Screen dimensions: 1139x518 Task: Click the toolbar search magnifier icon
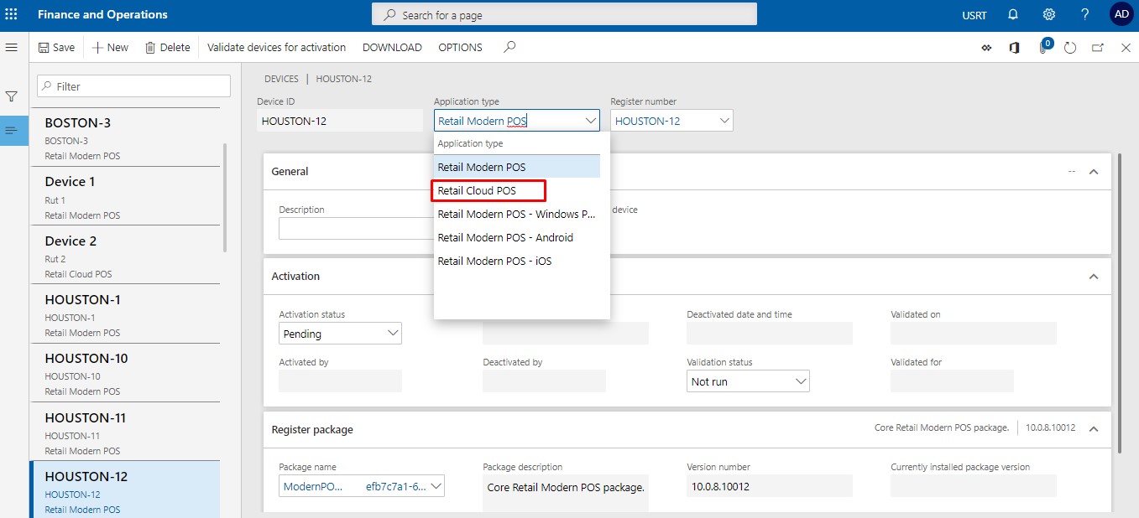coord(509,48)
